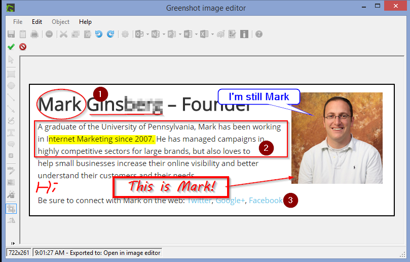Click the Save (floppy disk) toolbar icon
410x262 pixels.
[11, 34]
